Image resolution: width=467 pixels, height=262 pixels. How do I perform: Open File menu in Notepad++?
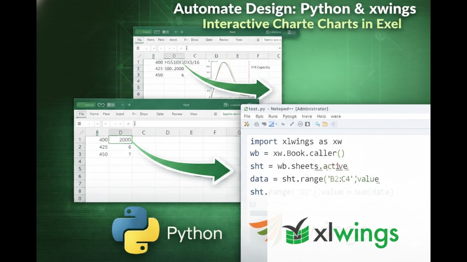[x=247, y=116]
